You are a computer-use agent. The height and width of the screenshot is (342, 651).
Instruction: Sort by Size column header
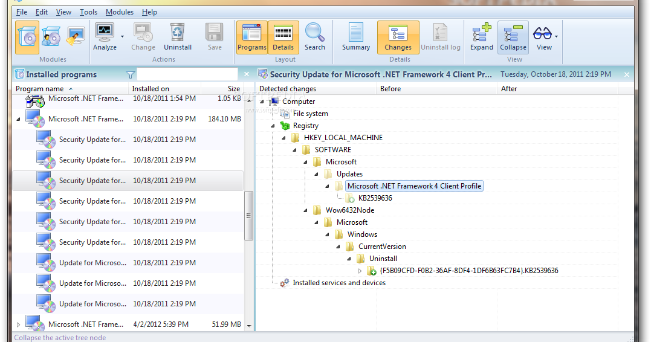(222, 88)
